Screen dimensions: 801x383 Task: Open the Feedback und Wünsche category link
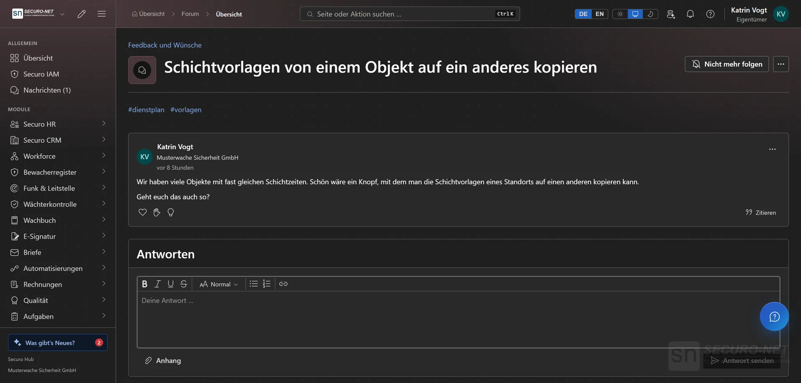coord(165,45)
